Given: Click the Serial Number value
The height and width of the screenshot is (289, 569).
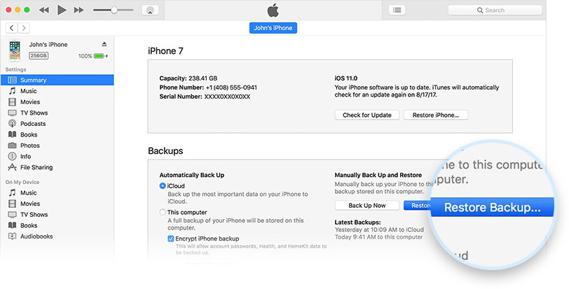Looking at the screenshot, I should tap(227, 97).
